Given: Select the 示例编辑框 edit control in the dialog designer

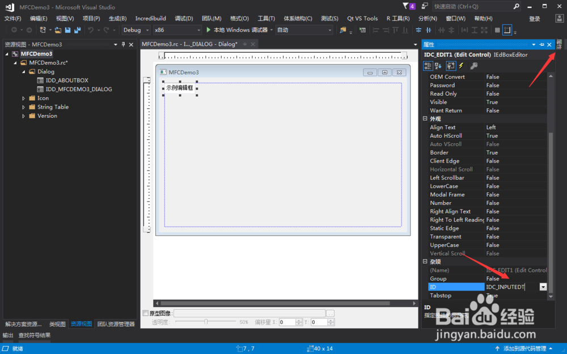Looking at the screenshot, I should [180, 88].
